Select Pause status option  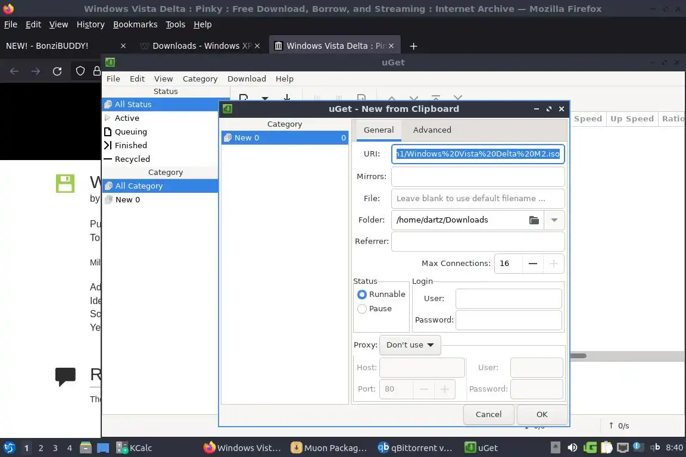[375, 309]
